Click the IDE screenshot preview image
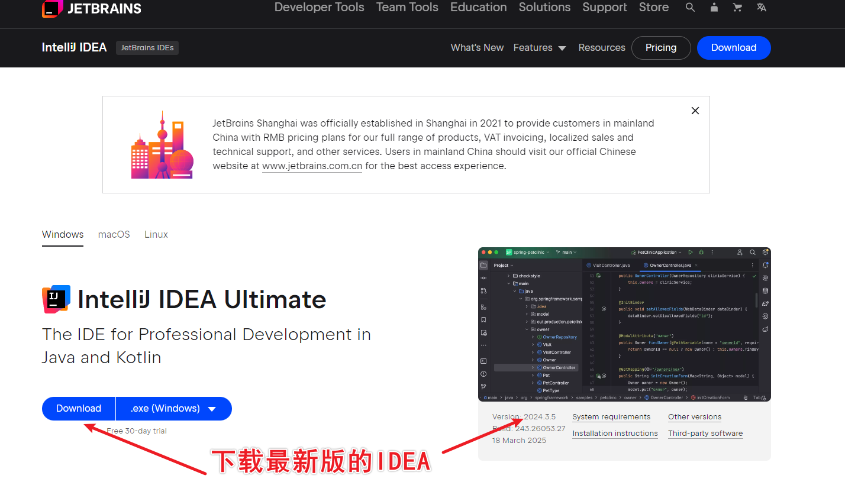 point(624,324)
